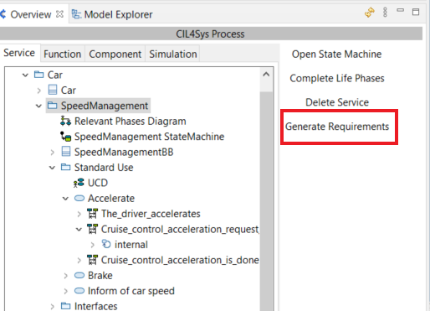Expand The_driver_accelerates node
This screenshot has height=311, width=430.
[79, 214]
